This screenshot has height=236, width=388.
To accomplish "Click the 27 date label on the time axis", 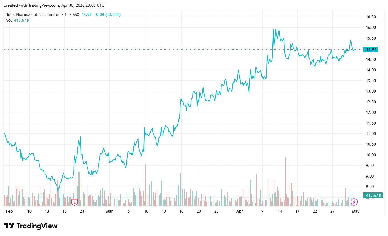I will click(x=332, y=211).
